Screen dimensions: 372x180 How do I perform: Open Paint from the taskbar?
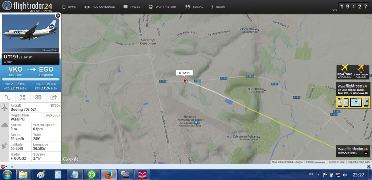[41, 175]
